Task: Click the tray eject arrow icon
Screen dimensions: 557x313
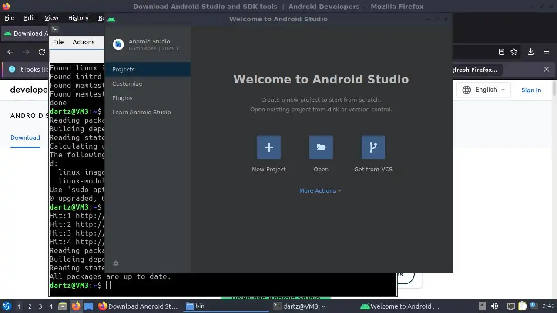Action: (482, 306)
